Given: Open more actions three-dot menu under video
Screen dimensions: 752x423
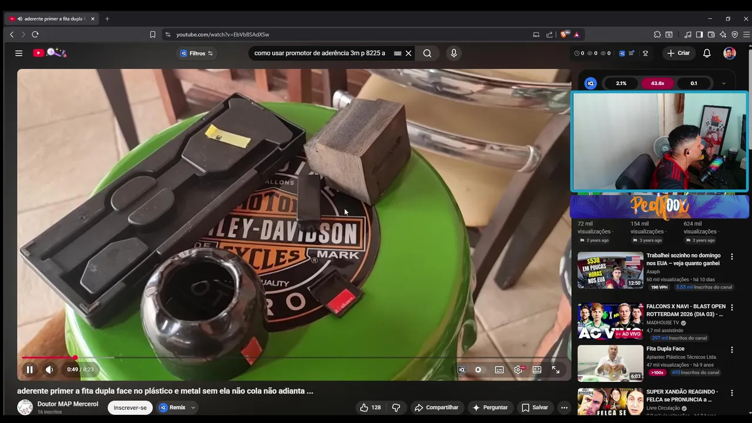Looking at the screenshot, I should coord(564,407).
